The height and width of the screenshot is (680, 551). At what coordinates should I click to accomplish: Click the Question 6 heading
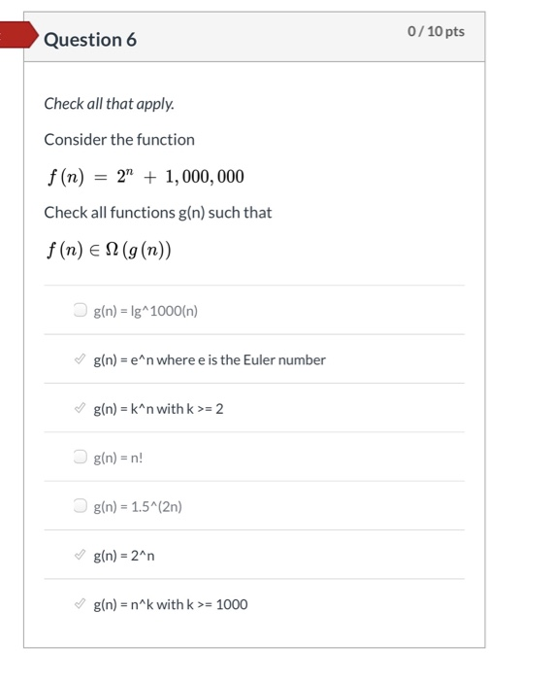click(x=90, y=40)
